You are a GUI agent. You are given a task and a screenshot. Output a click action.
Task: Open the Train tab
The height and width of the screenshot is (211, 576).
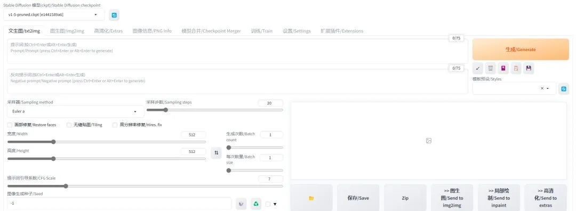(x=262, y=31)
